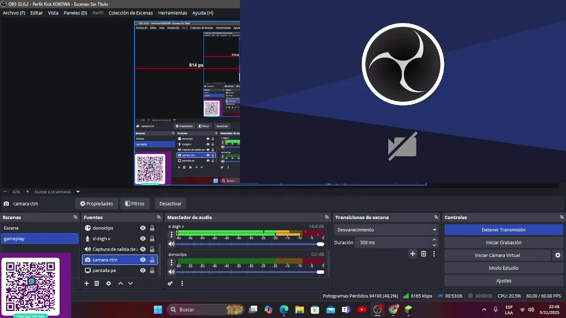
Task: Open the Vista menu
Action: pyautogui.click(x=53, y=13)
